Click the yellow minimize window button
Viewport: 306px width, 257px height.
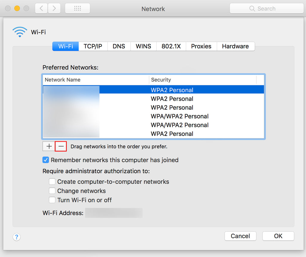tap(17, 8)
